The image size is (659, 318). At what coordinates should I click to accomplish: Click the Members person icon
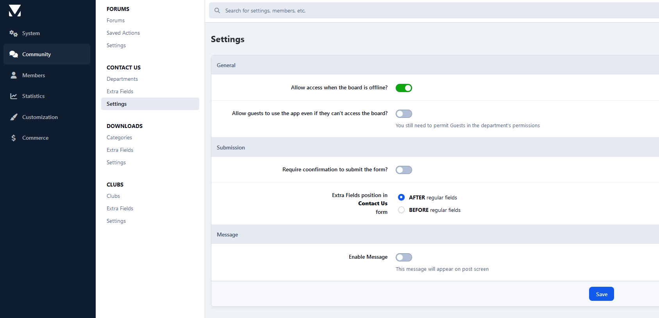click(x=14, y=75)
